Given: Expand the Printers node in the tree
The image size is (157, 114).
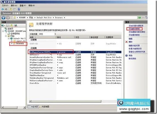Looking at the screenshot, I should pos(12,44).
